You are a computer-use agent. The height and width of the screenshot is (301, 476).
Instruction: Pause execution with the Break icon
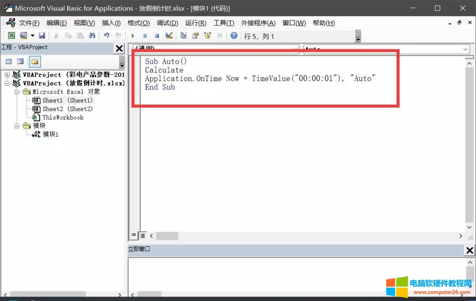146,35
